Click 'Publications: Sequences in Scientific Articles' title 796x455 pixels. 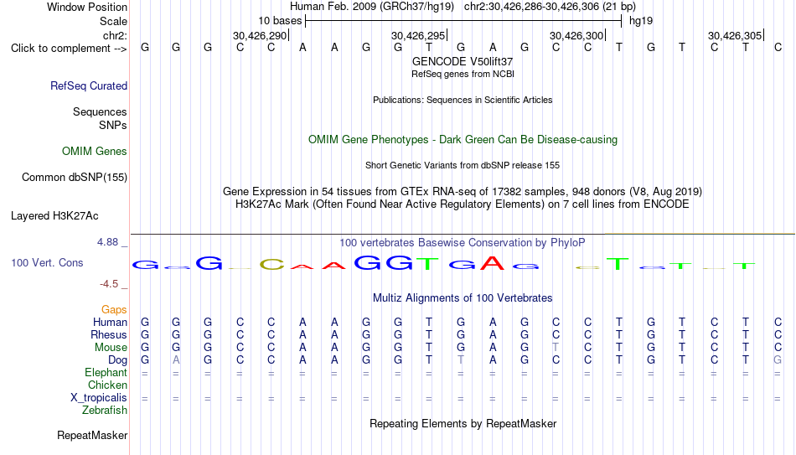463,100
